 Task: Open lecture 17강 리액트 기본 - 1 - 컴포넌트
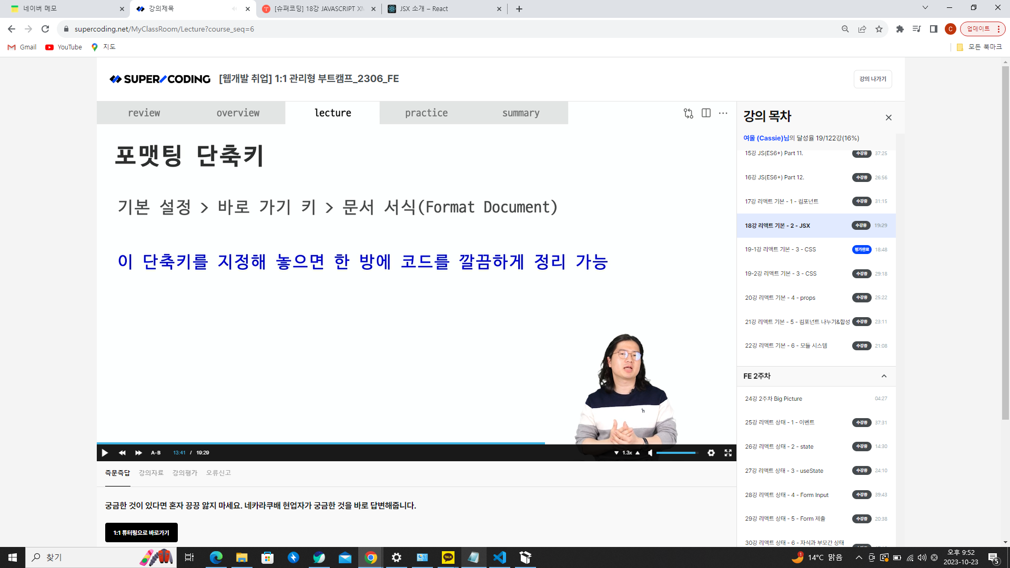tap(816, 201)
